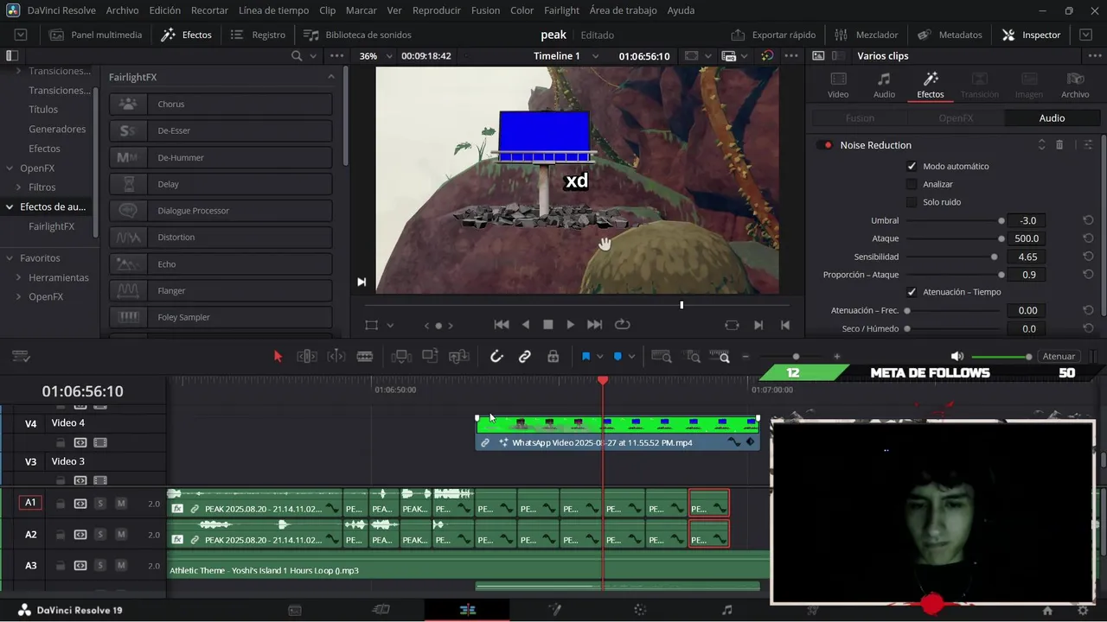This screenshot has height=622, width=1107.
Task: Open flag color dropdown arrow
Action: click(600, 356)
